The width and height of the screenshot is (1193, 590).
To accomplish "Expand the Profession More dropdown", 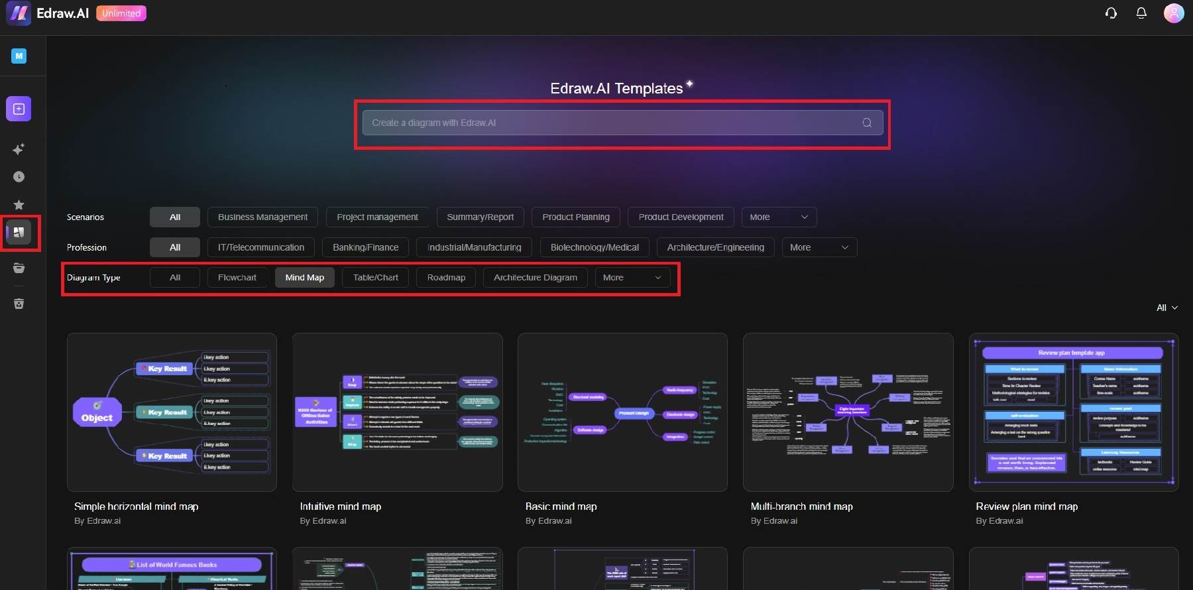I will (819, 247).
